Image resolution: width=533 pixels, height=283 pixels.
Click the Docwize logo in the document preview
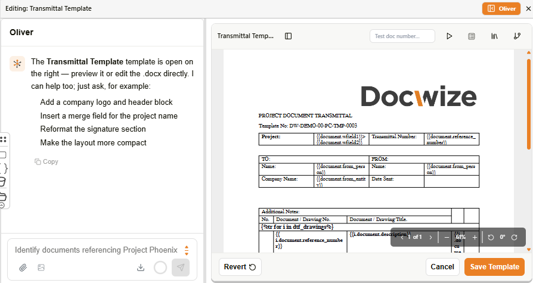click(419, 97)
